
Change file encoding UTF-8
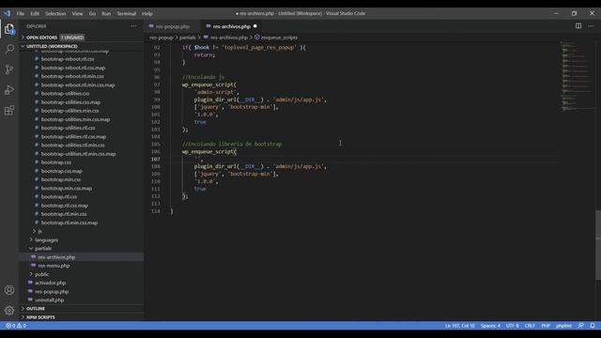tap(513, 326)
